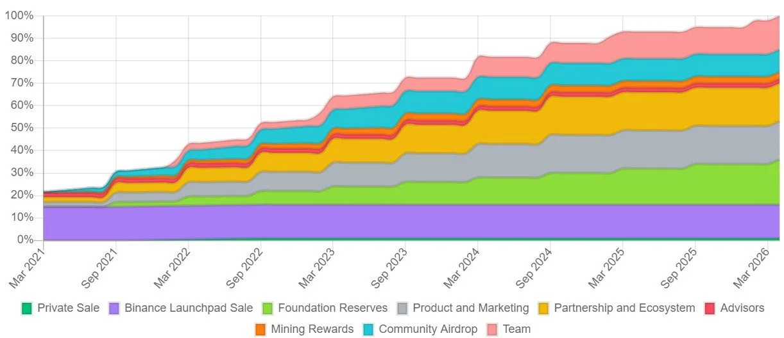Click the green Private Sale legend swatch
Viewport: 784px width, 338px height.
click(x=27, y=309)
